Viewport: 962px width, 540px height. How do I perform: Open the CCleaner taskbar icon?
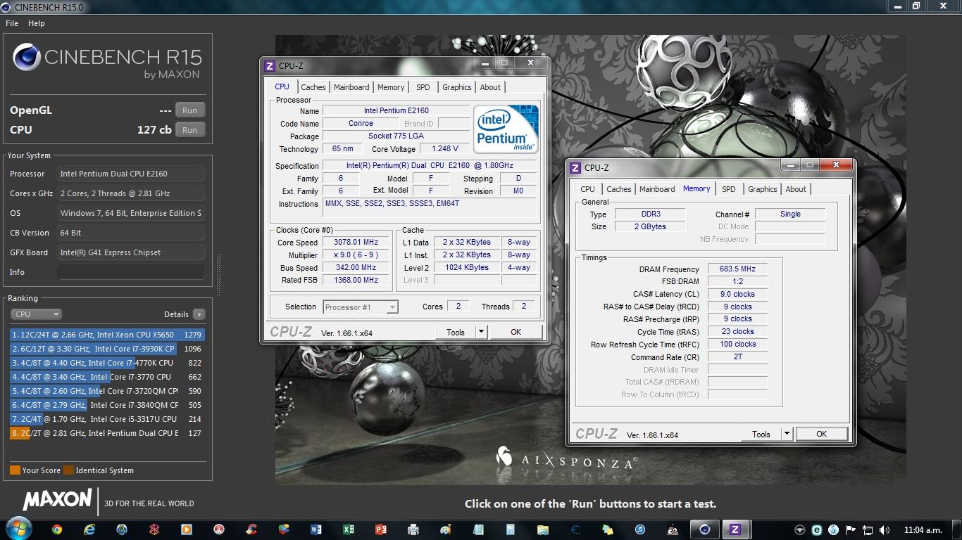(251, 529)
